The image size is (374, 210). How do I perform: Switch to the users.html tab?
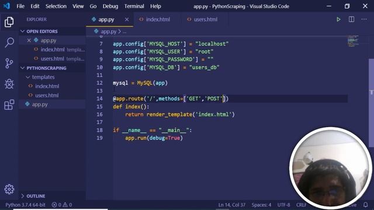pos(205,19)
